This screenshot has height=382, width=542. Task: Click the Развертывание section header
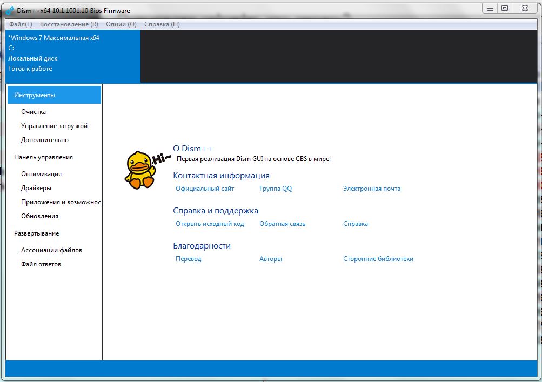36,233
